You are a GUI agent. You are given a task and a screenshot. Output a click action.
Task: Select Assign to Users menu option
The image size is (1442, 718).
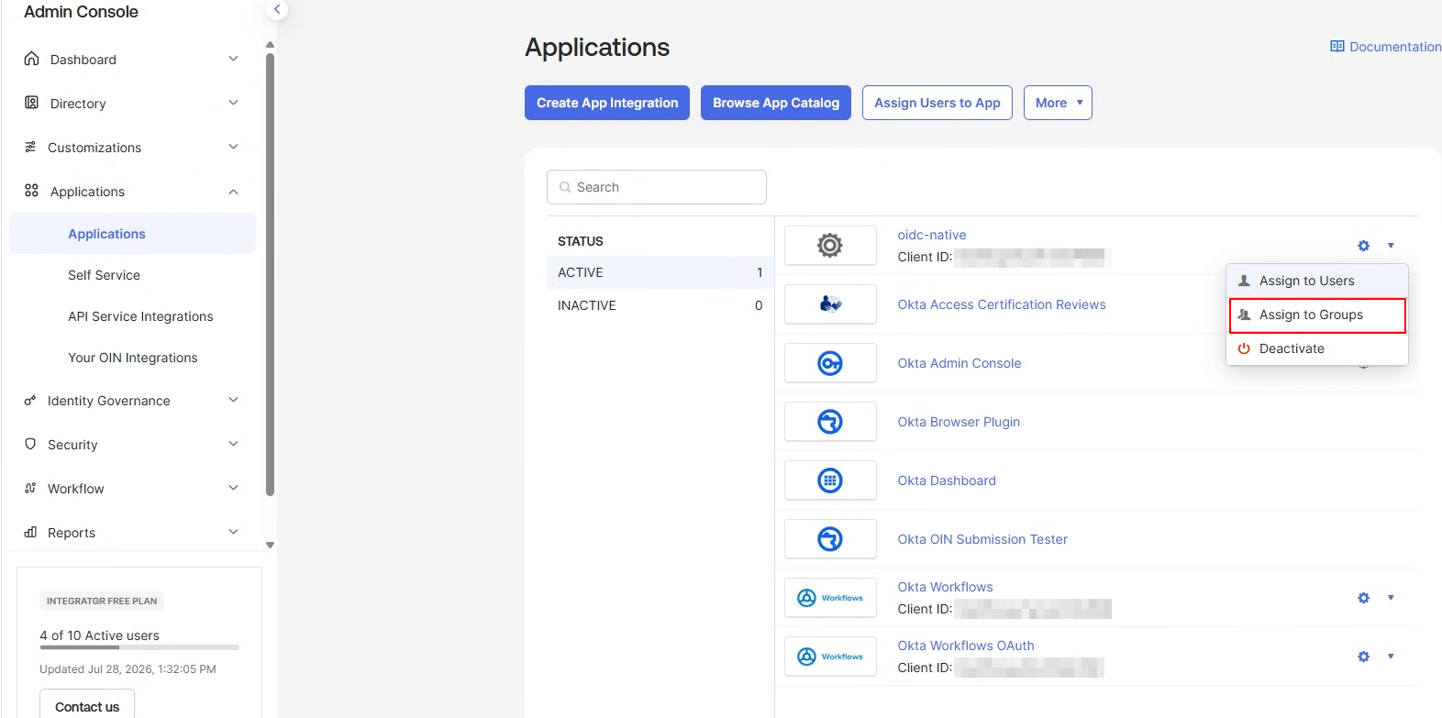[1317, 281]
